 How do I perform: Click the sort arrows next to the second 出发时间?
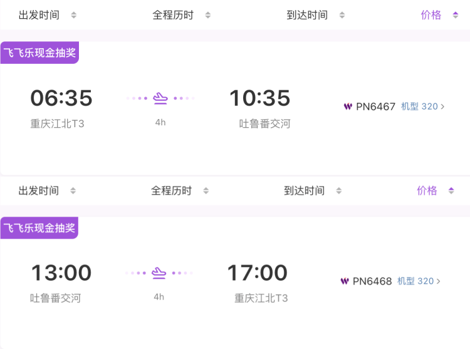(73, 190)
